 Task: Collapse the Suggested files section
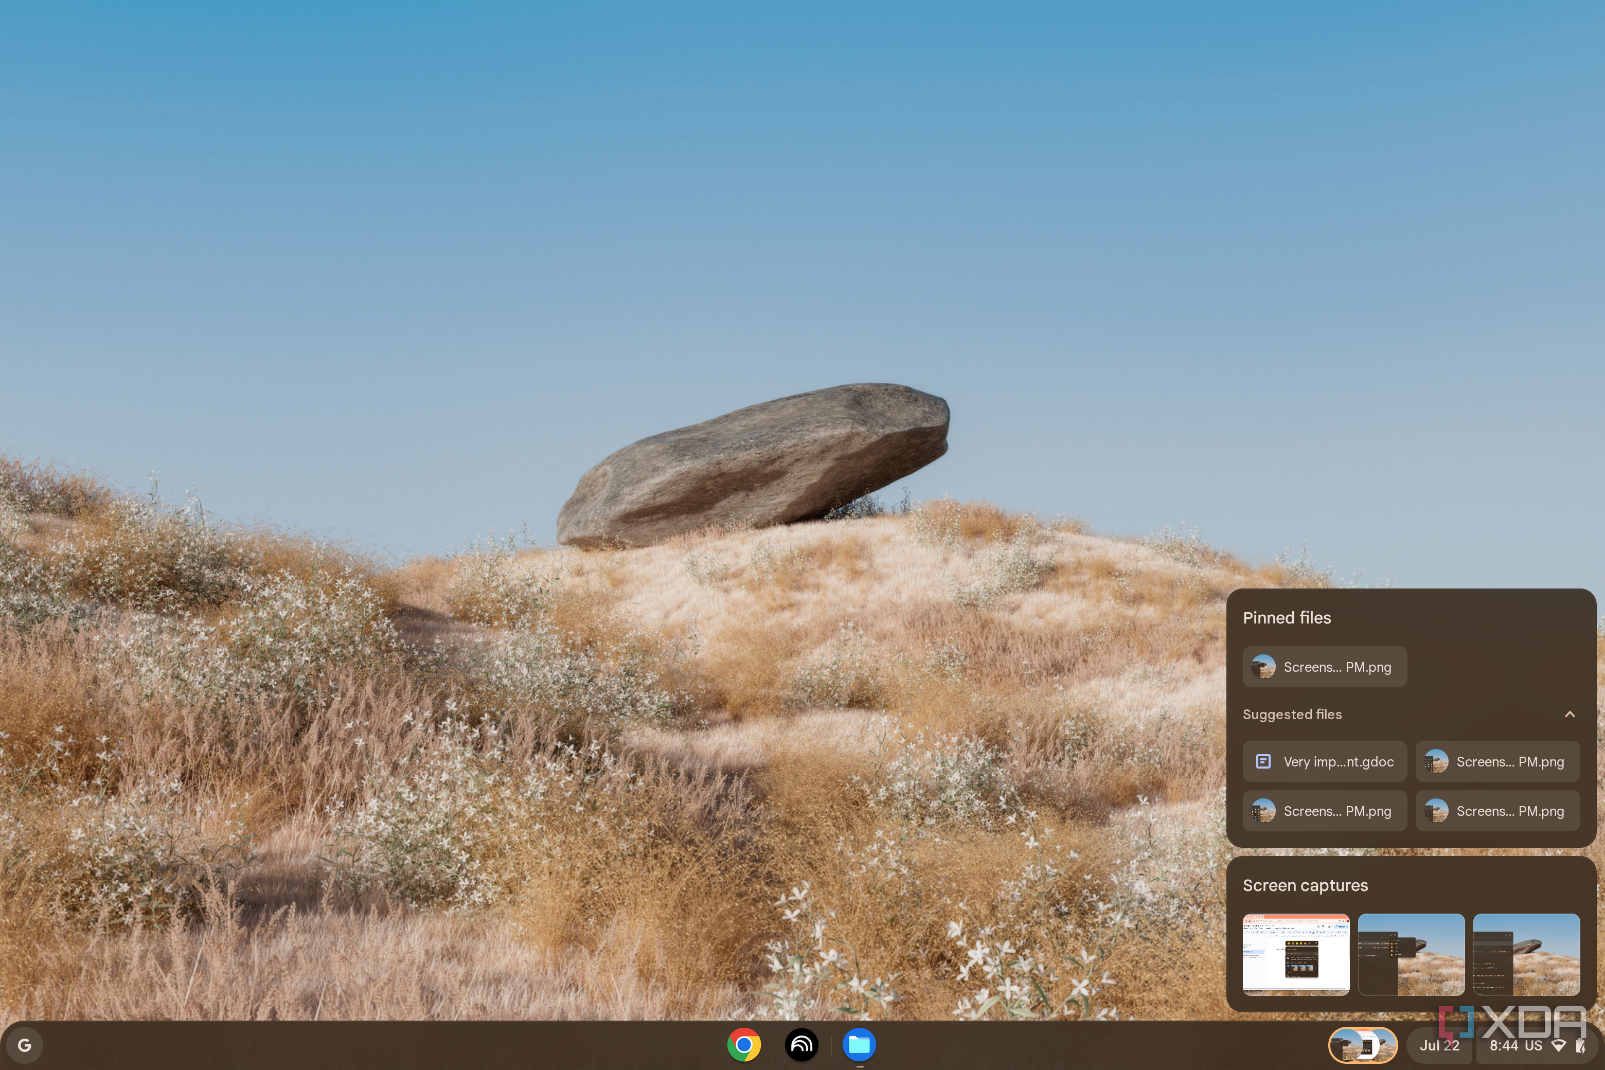(x=1571, y=714)
